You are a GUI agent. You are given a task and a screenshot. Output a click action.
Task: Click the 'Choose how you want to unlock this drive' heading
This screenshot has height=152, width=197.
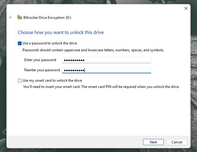pos(61,32)
